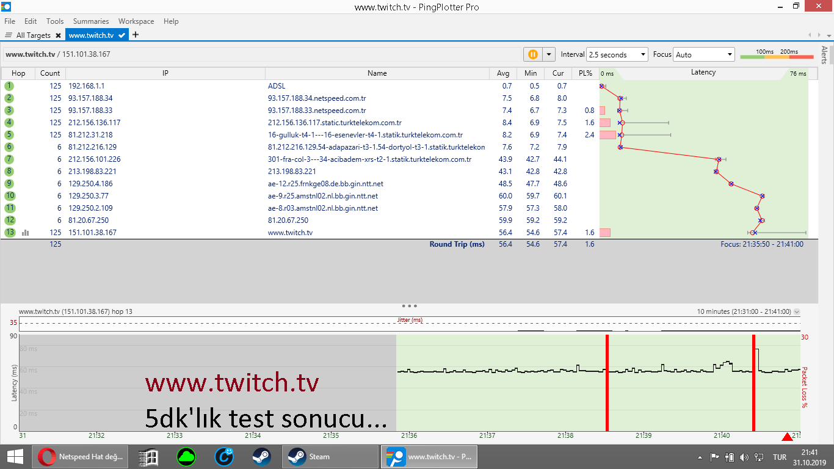
Task: Open the Edit menu
Action: coord(31,21)
